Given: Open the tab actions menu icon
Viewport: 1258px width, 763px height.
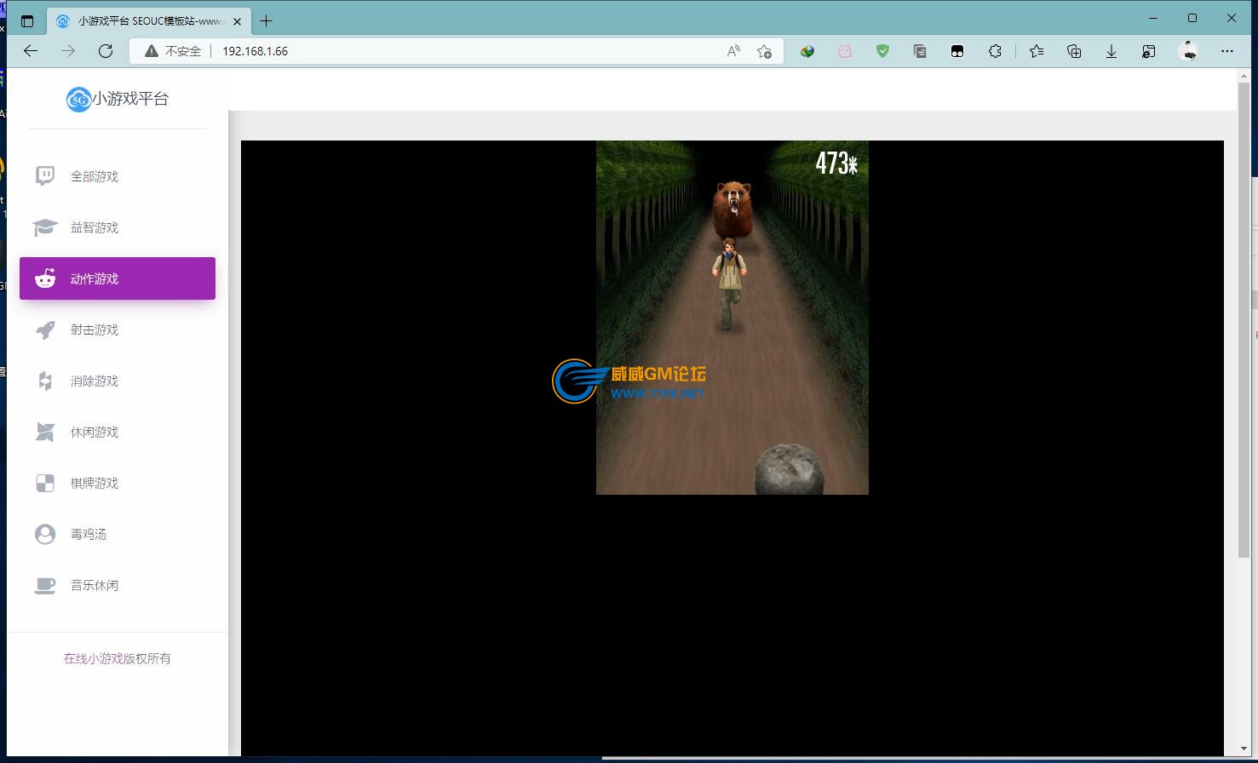Looking at the screenshot, I should (26, 20).
